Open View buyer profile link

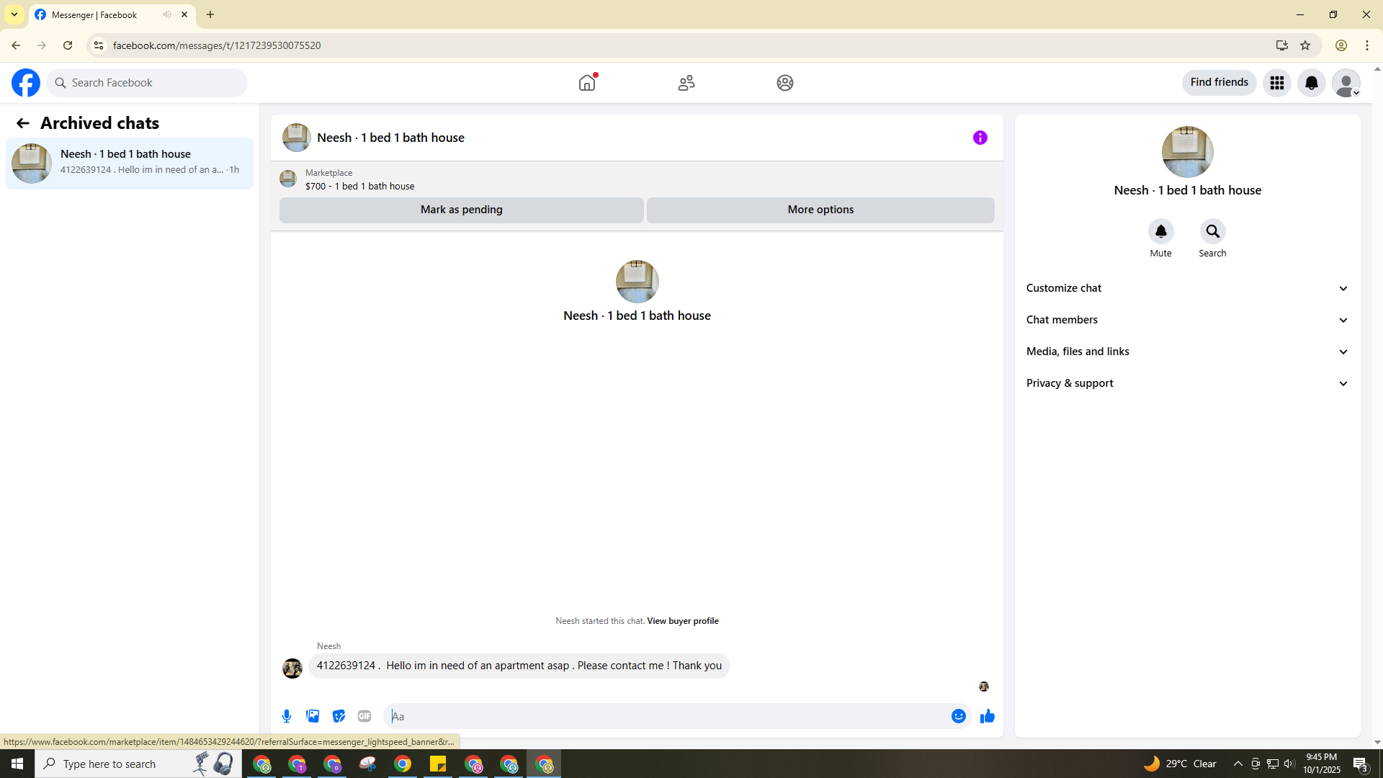coord(682,621)
